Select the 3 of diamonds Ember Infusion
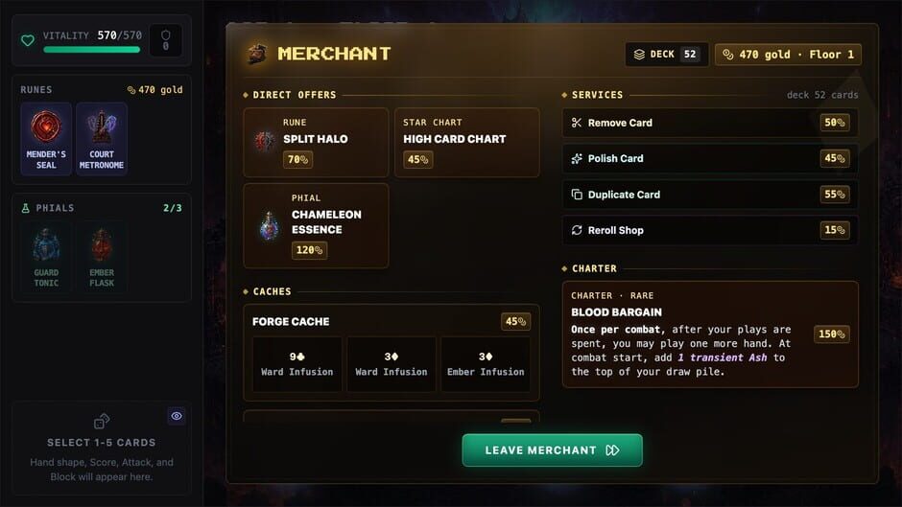 click(486, 364)
